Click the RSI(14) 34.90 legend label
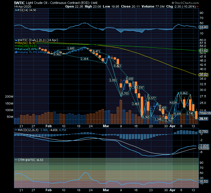Viewport: 211px width, 193px height. tap(27, 10)
